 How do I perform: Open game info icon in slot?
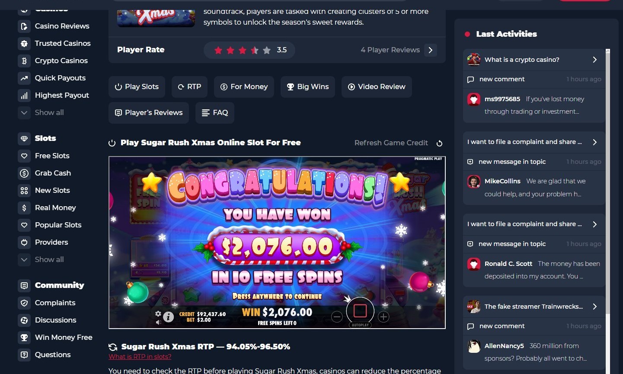coord(169,317)
